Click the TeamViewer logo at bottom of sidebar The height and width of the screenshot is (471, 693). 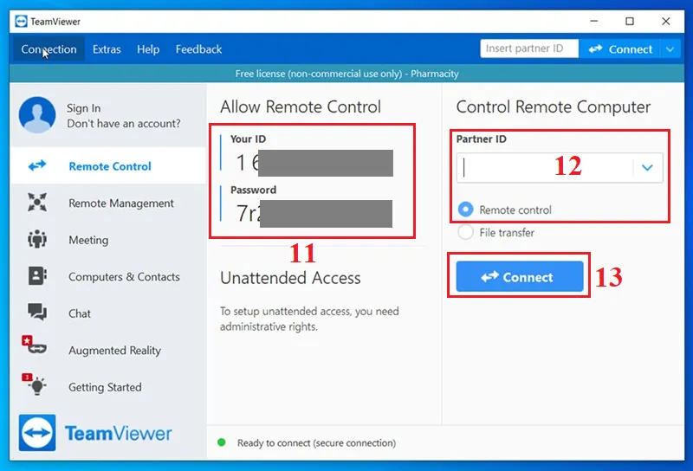coord(95,433)
